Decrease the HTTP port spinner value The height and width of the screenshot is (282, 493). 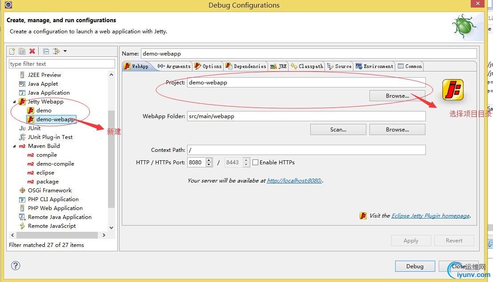click(x=209, y=165)
